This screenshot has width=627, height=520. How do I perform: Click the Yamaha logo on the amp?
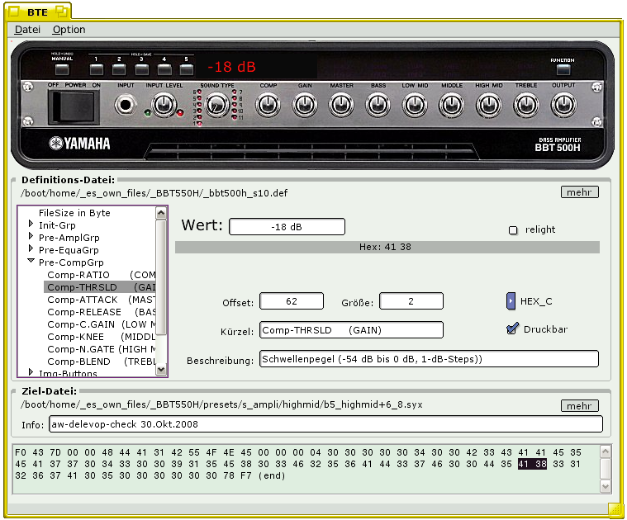point(79,144)
